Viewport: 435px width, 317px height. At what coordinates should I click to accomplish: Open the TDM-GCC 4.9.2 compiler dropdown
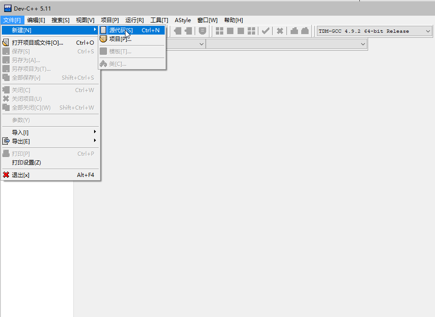[x=374, y=31]
